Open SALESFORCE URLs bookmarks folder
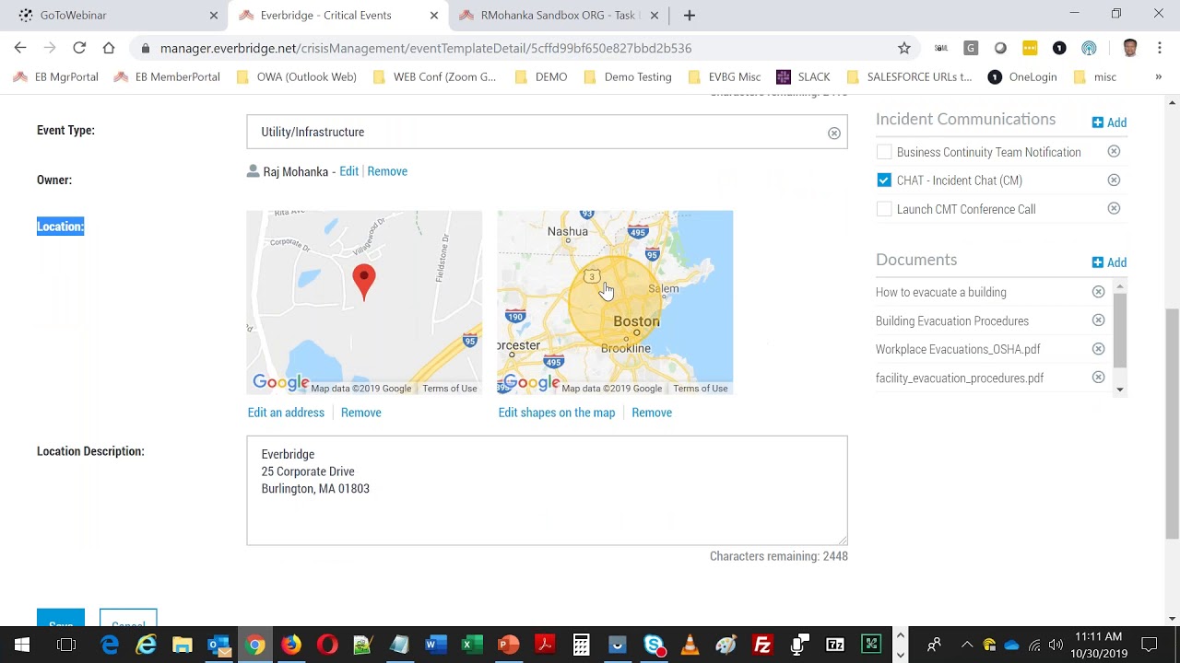This screenshot has width=1180, height=663. point(909,77)
